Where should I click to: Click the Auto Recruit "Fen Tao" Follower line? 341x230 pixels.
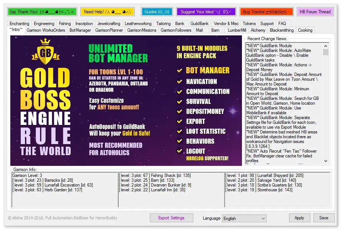coord(281,151)
